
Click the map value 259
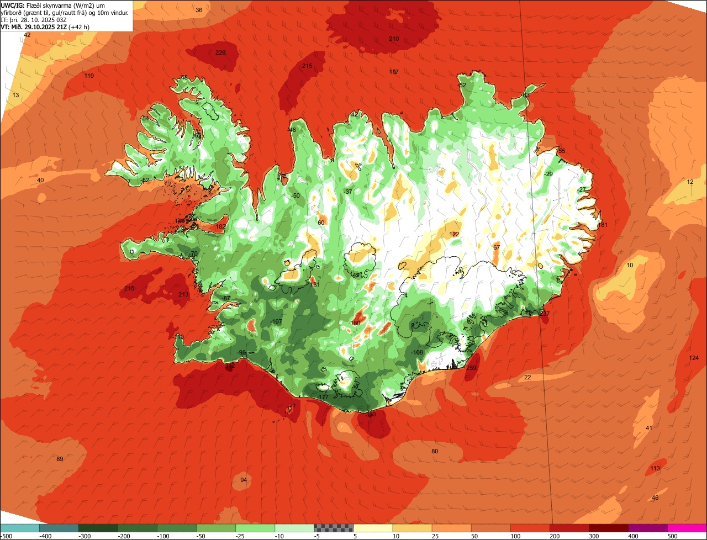(x=471, y=368)
